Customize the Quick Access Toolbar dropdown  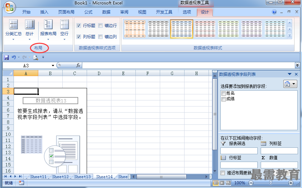[x=43, y=57]
